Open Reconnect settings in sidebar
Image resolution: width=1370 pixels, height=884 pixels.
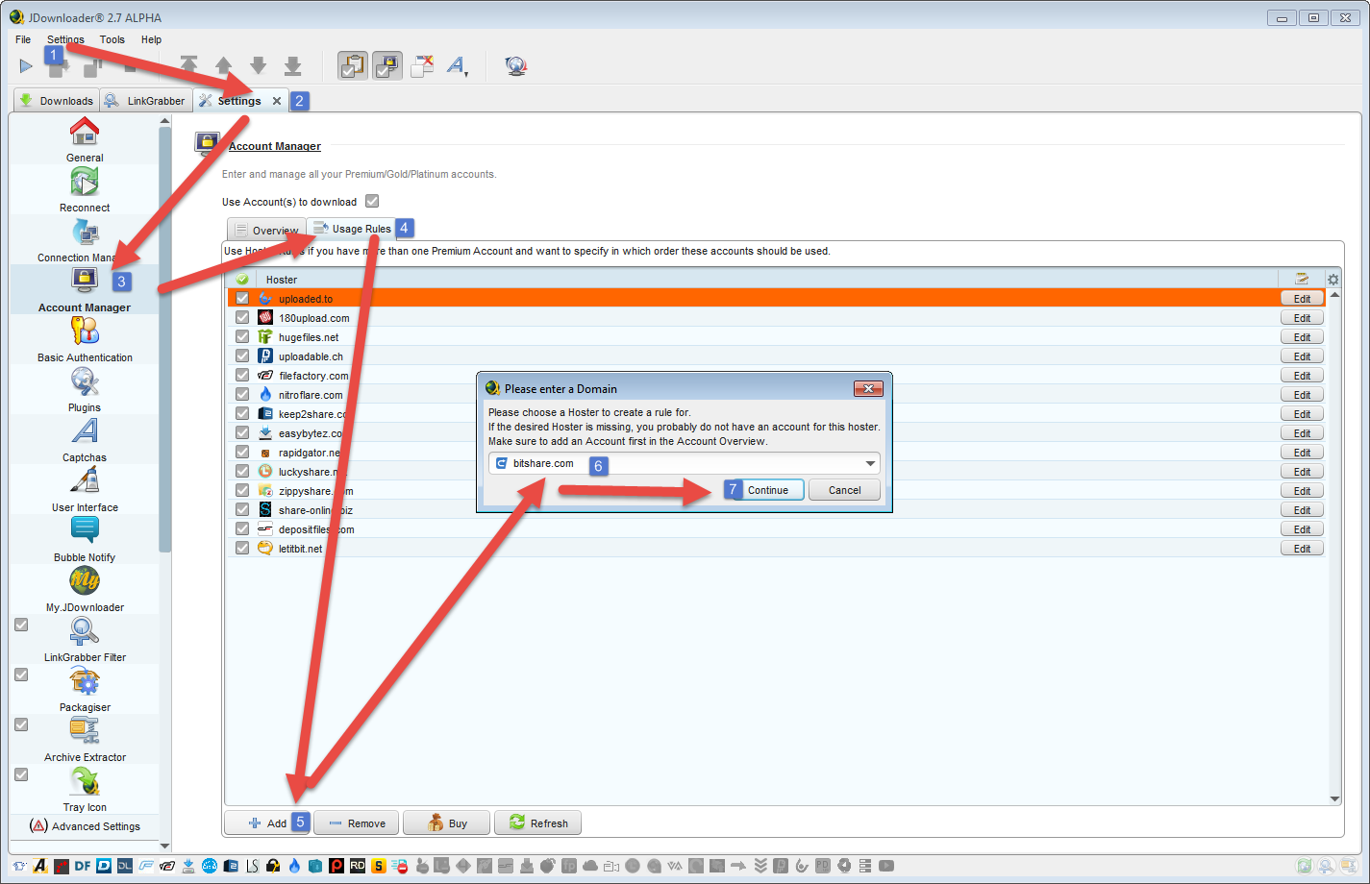click(x=85, y=189)
